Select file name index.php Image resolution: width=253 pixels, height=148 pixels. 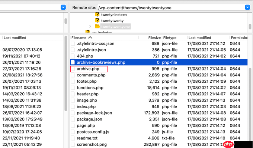[x=86, y=106]
